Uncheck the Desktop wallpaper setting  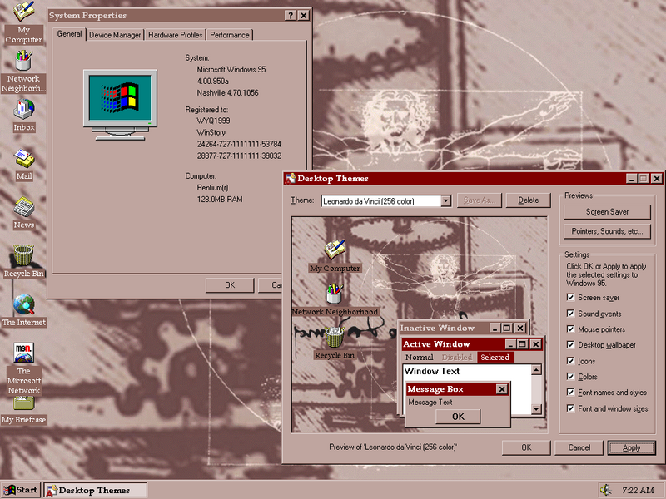tap(572, 345)
